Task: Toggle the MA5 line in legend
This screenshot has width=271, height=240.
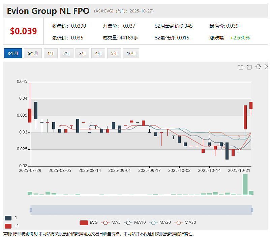Action: coord(111,222)
